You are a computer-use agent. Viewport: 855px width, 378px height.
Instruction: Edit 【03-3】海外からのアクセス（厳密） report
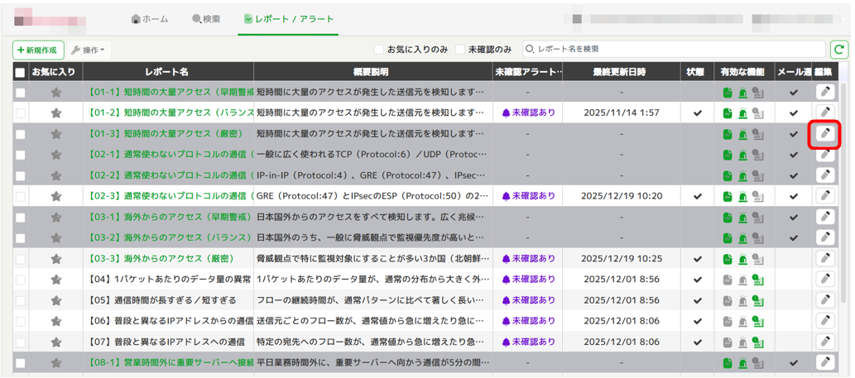click(x=825, y=259)
